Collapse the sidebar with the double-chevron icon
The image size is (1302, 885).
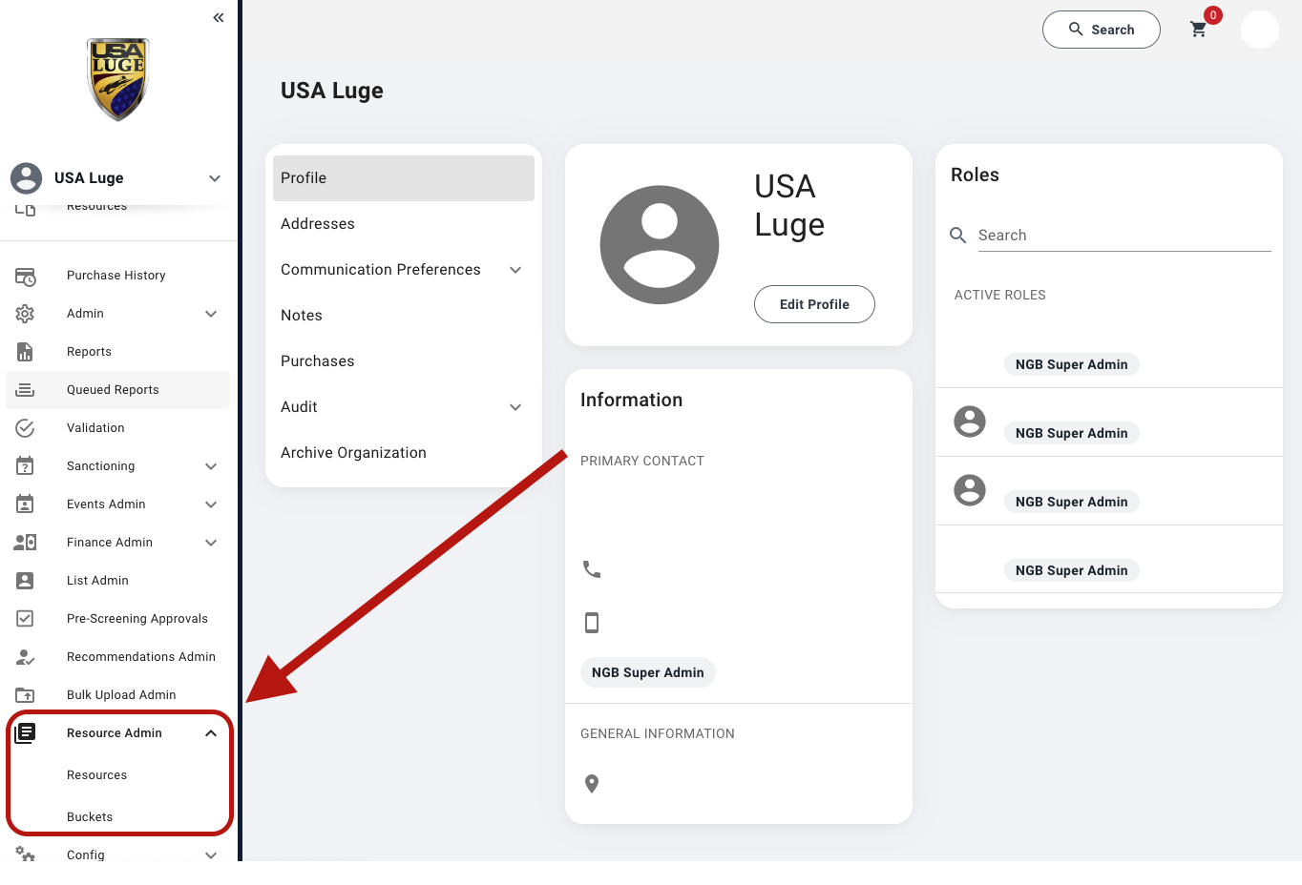coord(219,17)
